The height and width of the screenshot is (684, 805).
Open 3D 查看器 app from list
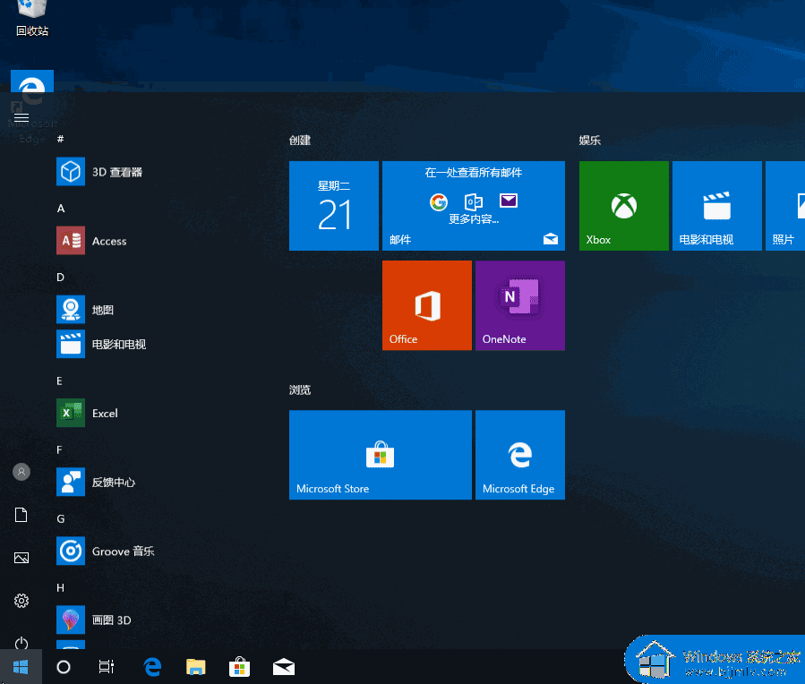coord(99,172)
